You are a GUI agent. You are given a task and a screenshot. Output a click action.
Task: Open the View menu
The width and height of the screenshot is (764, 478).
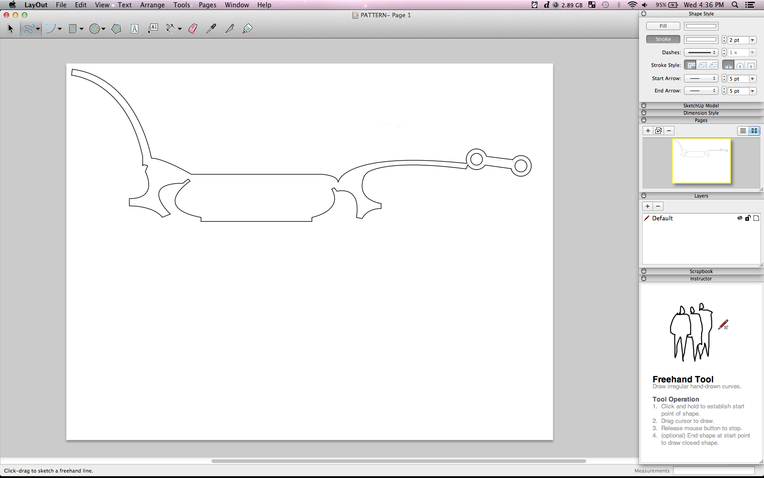[x=102, y=5]
